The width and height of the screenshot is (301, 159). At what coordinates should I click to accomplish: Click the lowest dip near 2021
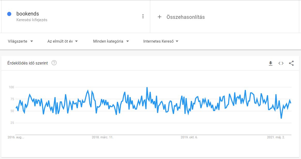pyautogui.click(x=281, y=118)
